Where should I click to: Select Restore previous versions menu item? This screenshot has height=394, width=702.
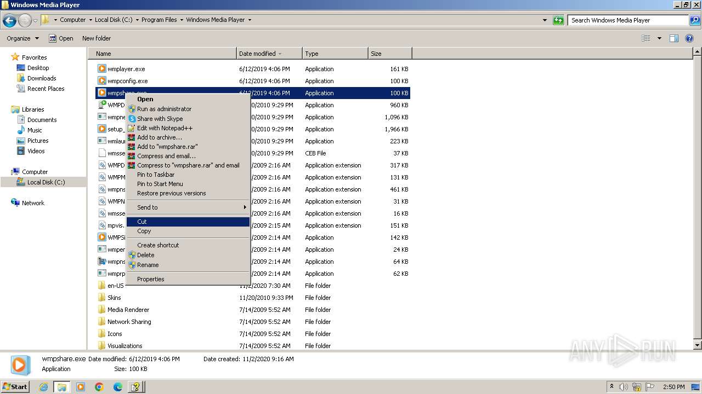coord(188,193)
